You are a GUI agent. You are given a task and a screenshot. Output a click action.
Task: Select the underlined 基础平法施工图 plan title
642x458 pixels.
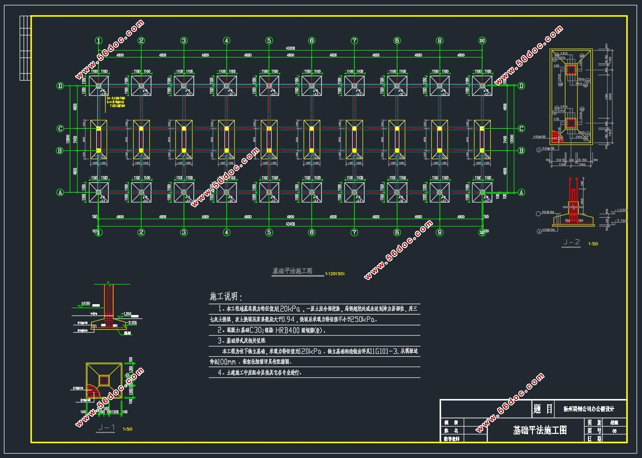point(292,271)
